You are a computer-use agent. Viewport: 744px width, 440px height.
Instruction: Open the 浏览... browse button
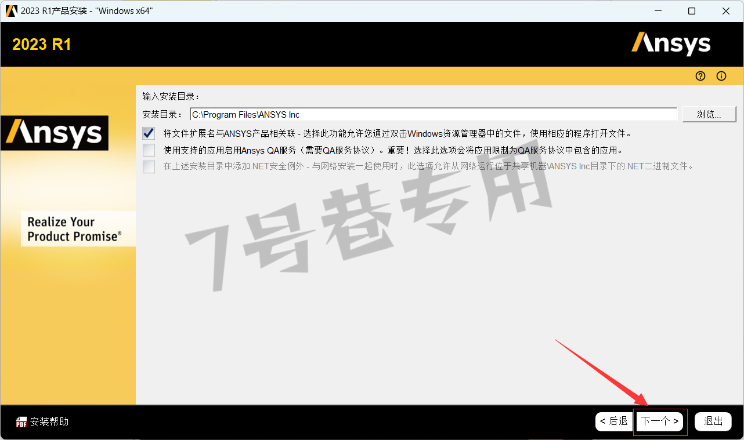click(709, 114)
